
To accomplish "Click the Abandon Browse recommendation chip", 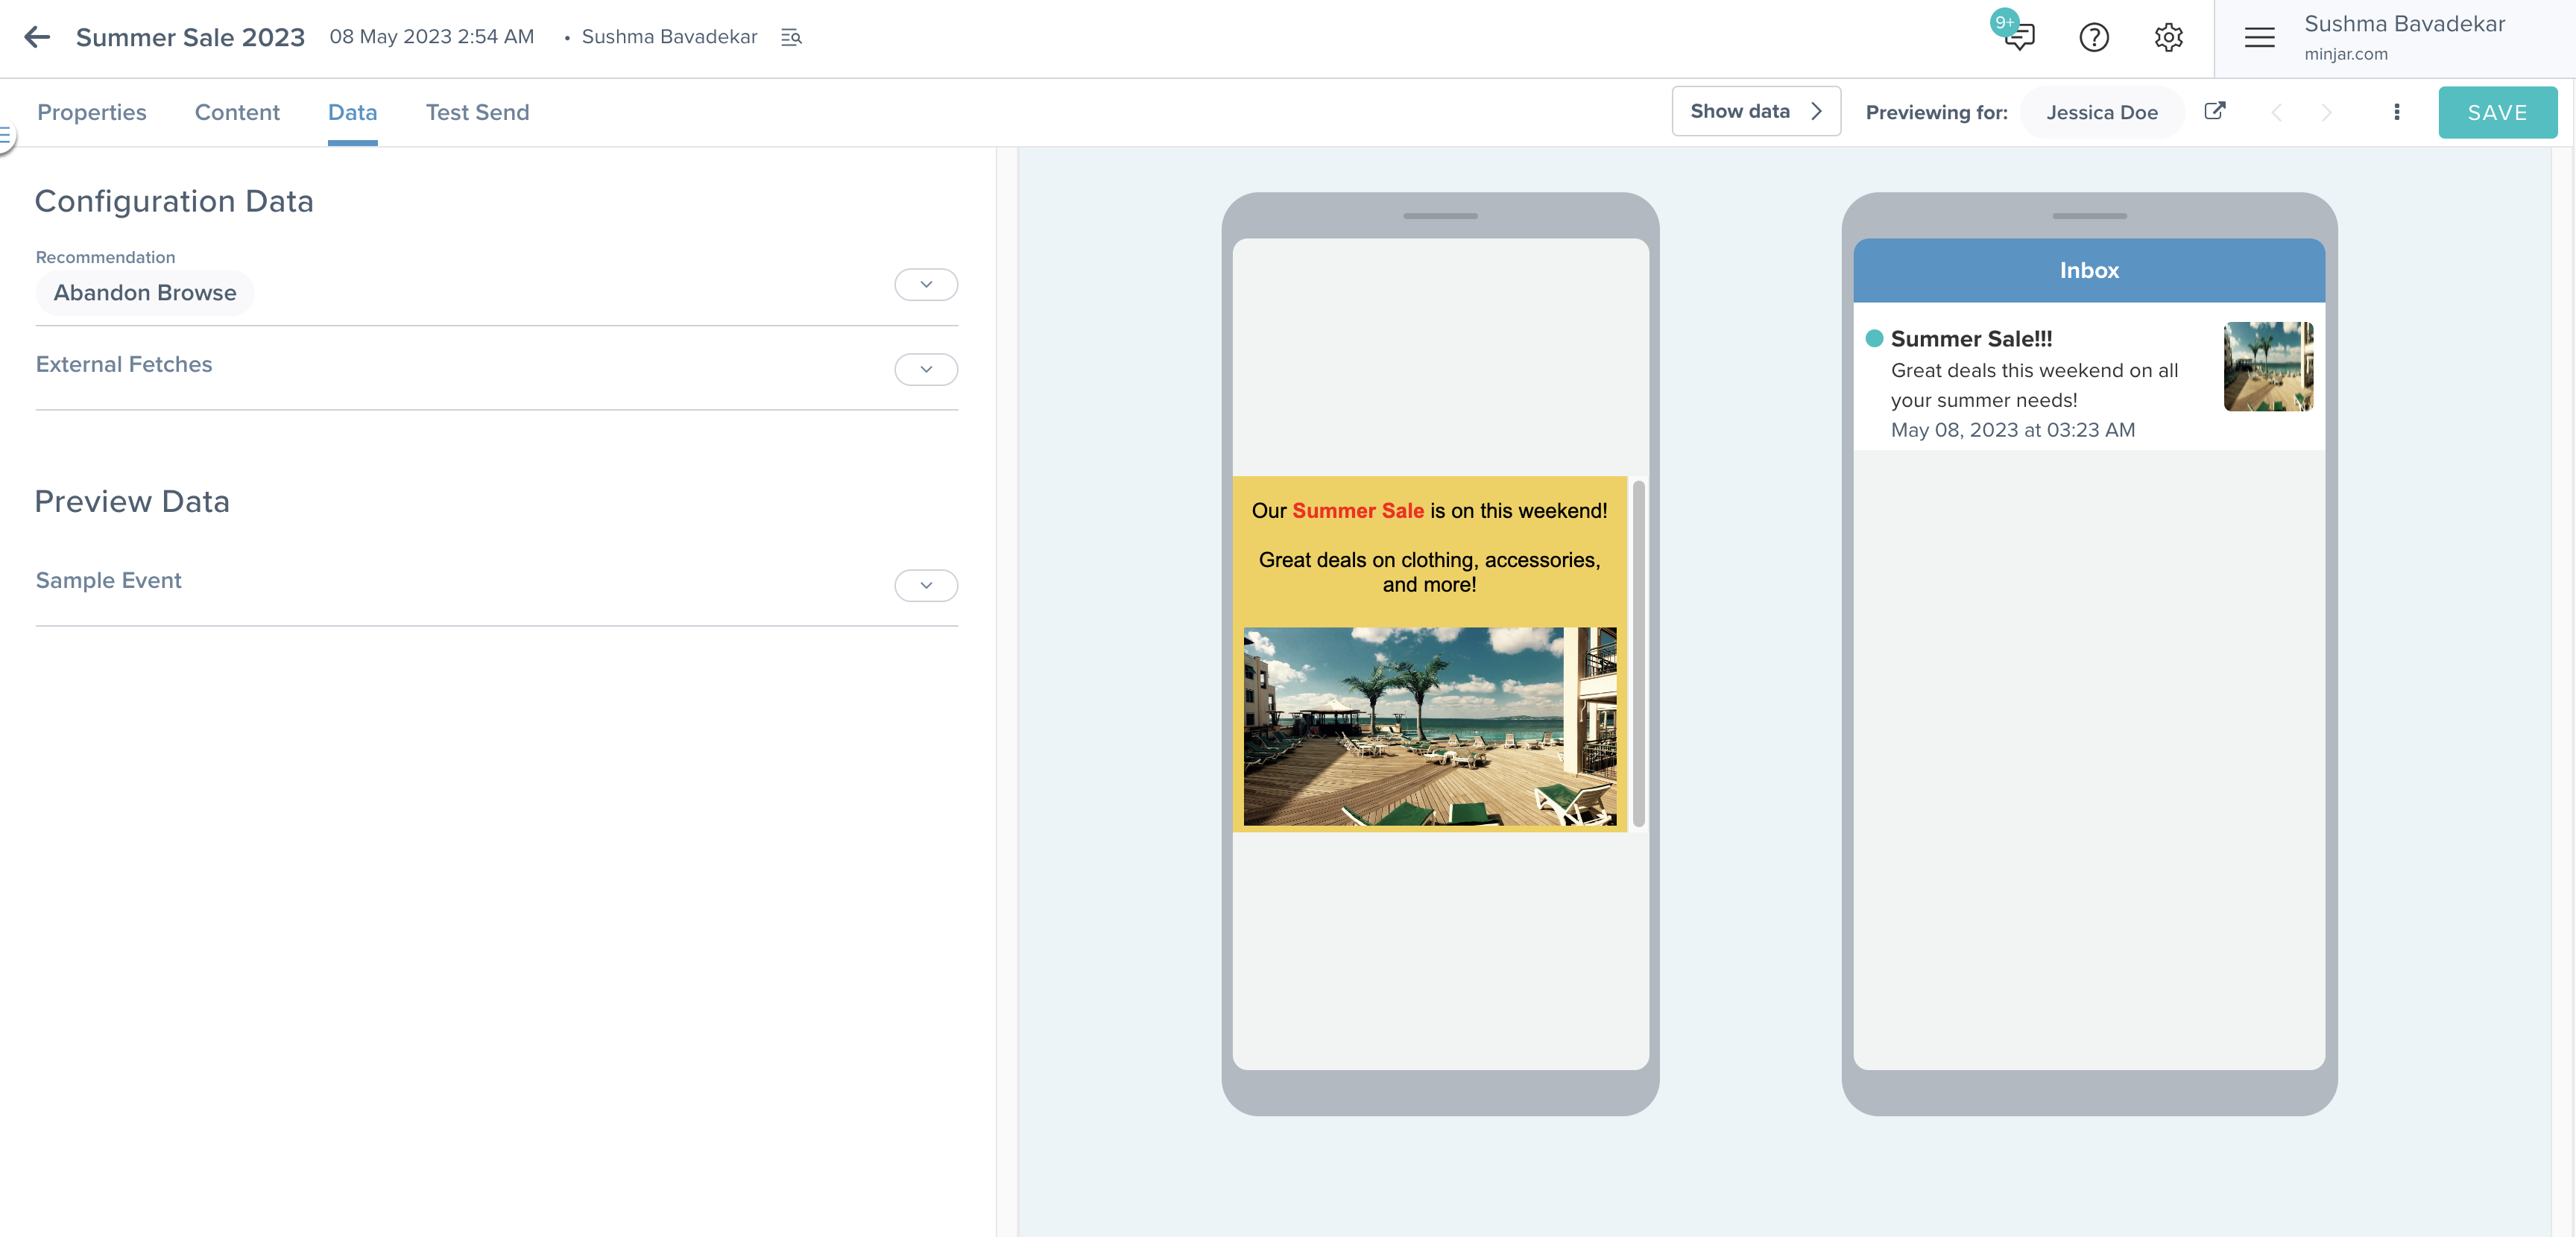I will click(145, 292).
